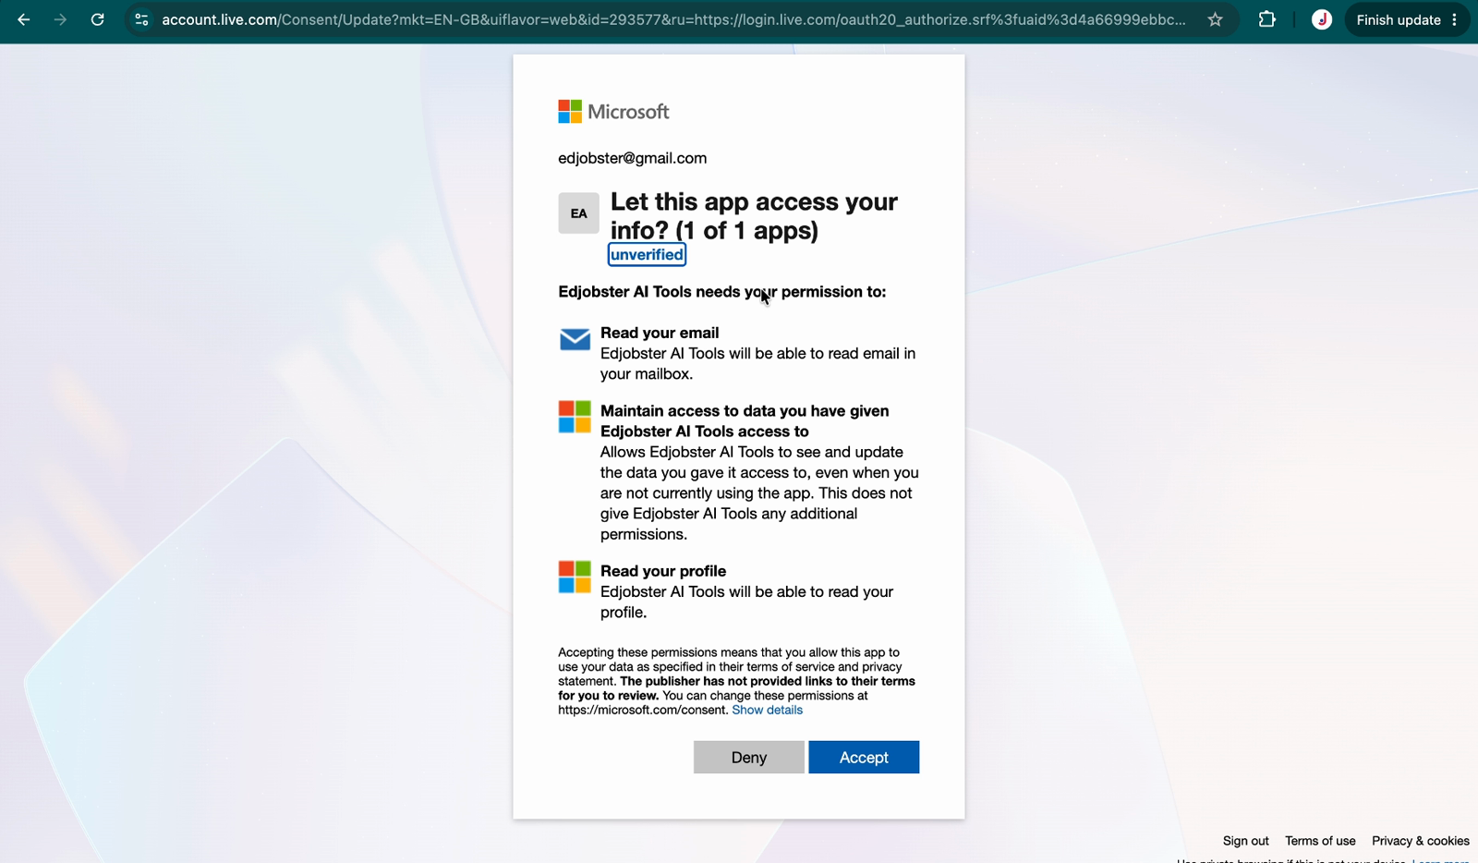The image size is (1478, 863).
Task: Click the browser forward arrow
Action: click(x=60, y=19)
